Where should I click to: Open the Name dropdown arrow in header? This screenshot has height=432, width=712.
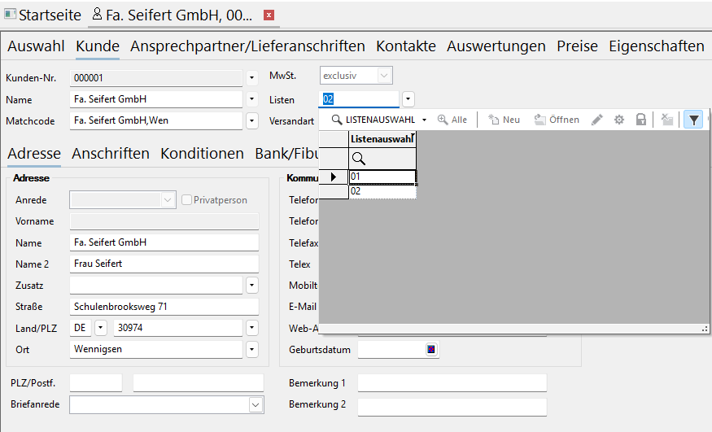[x=251, y=99]
